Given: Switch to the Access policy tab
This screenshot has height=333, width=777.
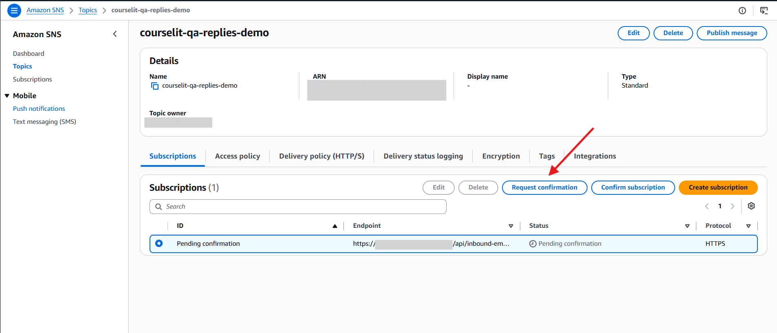Looking at the screenshot, I should [238, 156].
